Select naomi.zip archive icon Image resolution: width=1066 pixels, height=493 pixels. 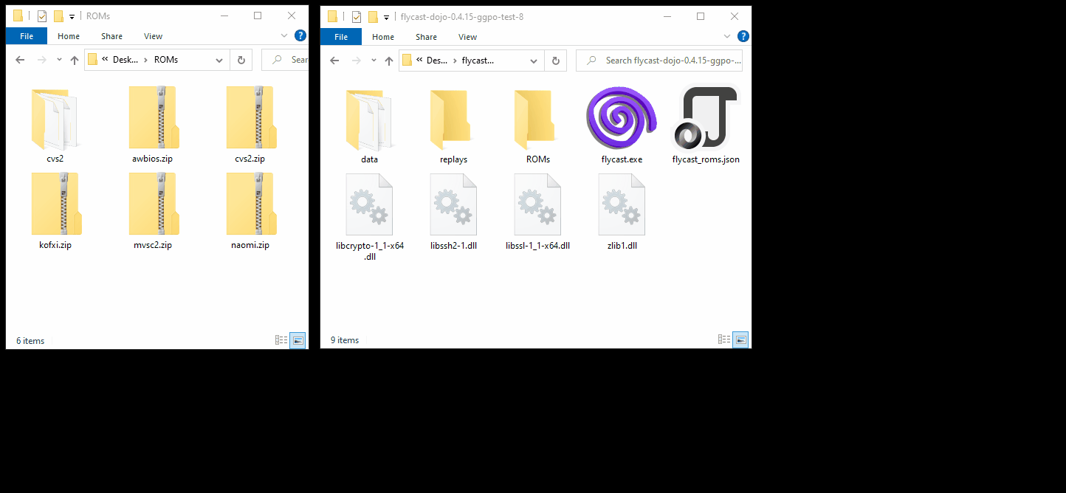tap(251, 204)
